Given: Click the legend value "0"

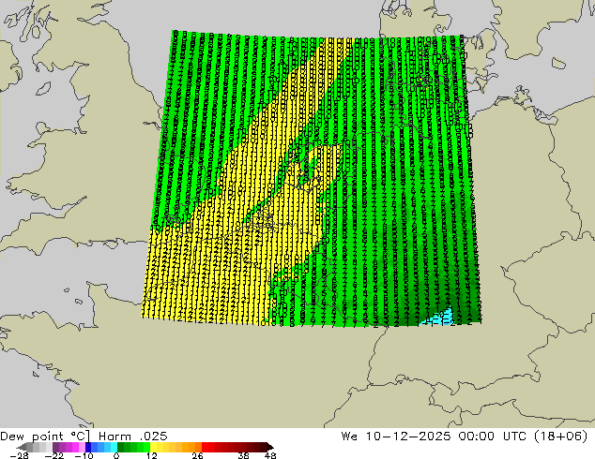Looking at the screenshot, I should (x=116, y=456).
